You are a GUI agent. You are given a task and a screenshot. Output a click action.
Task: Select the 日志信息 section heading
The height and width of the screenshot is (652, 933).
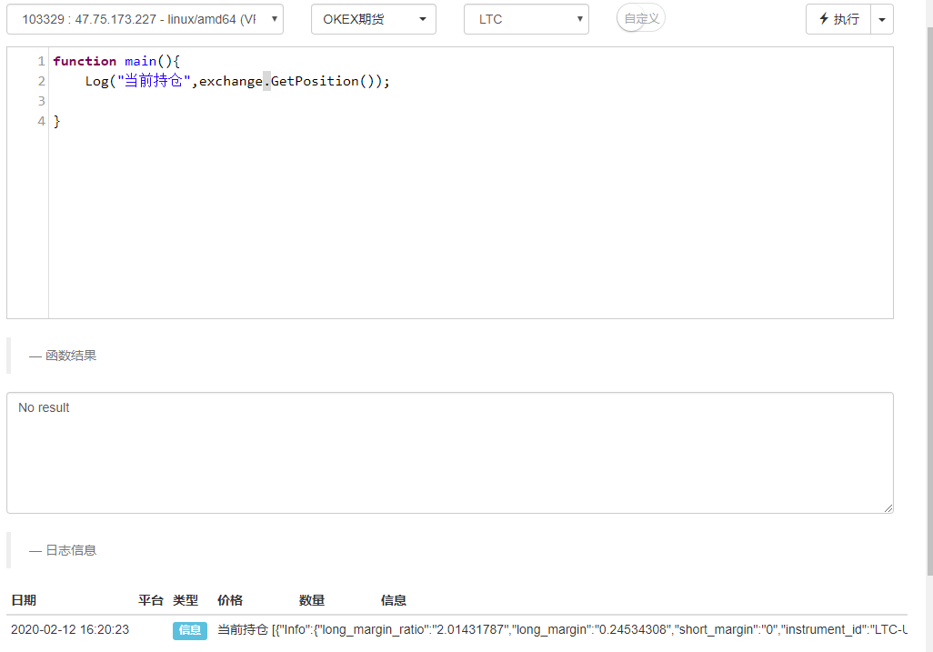click(70, 550)
